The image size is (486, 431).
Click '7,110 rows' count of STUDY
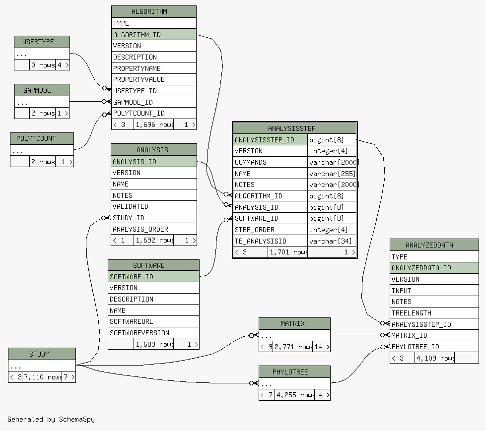pyautogui.click(x=42, y=377)
